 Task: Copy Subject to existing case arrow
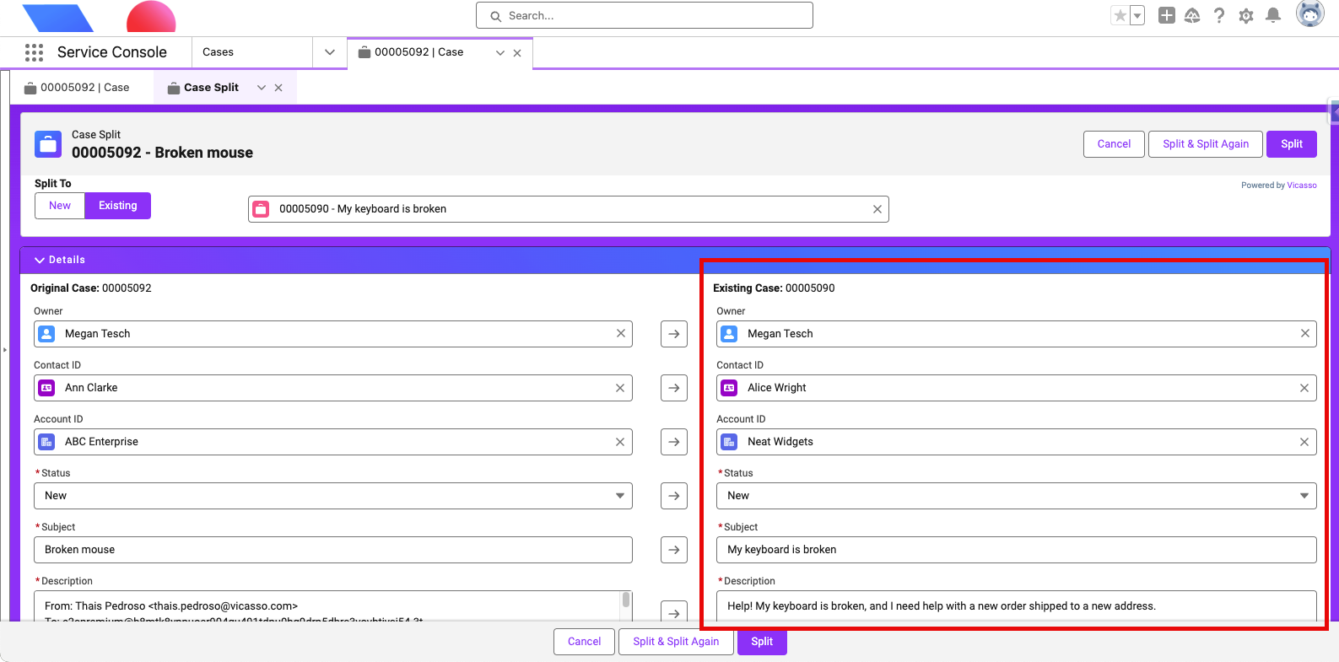tap(674, 550)
